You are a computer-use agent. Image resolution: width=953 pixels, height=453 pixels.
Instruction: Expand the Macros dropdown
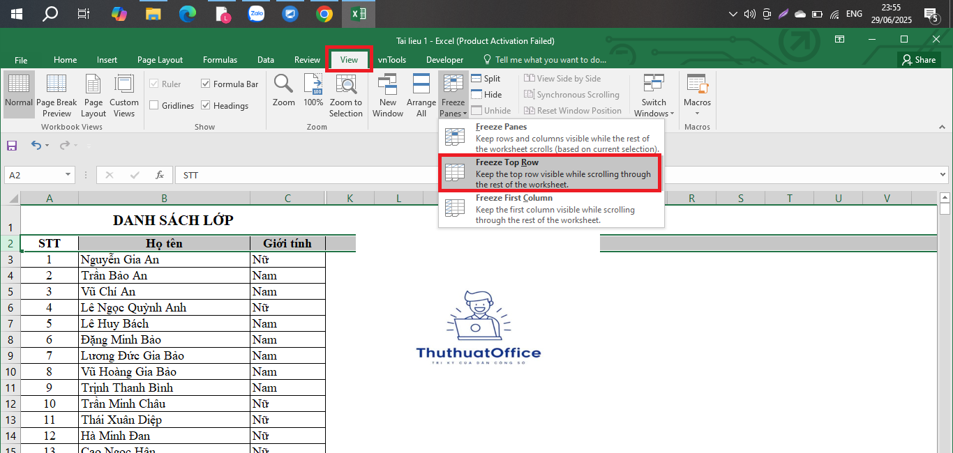pos(697,95)
